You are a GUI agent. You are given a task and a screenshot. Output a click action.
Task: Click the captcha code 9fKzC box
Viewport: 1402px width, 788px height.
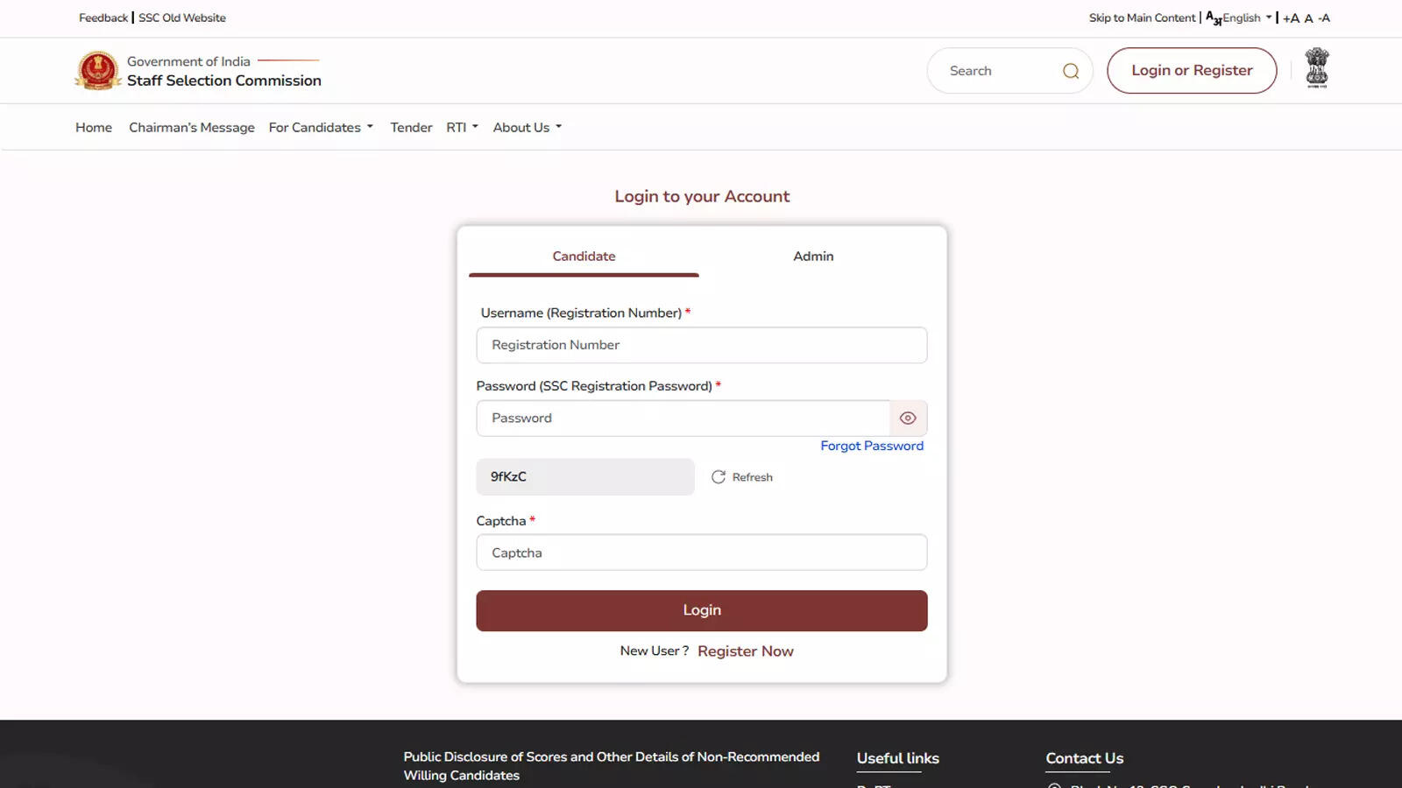585,477
